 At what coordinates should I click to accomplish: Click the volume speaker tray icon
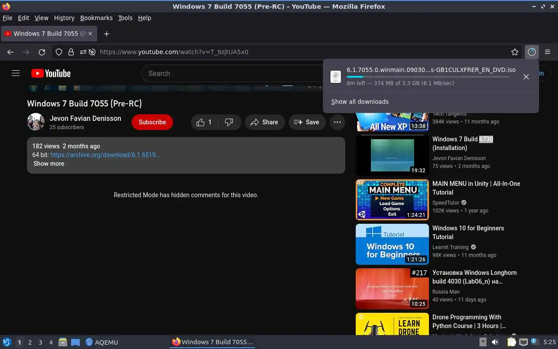(495, 342)
